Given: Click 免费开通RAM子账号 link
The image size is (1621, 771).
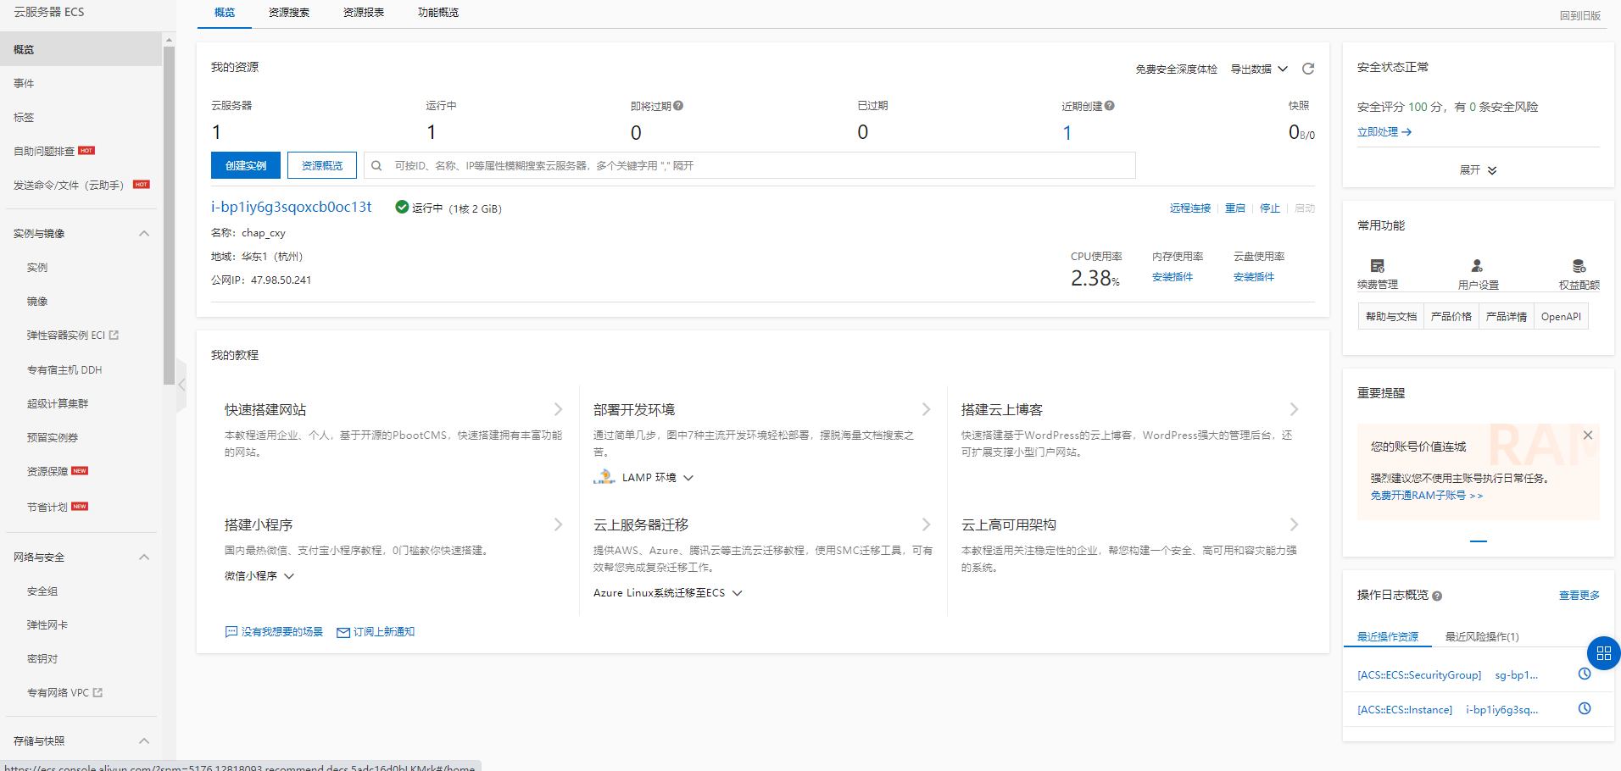Looking at the screenshot, I should point(1427,496).
